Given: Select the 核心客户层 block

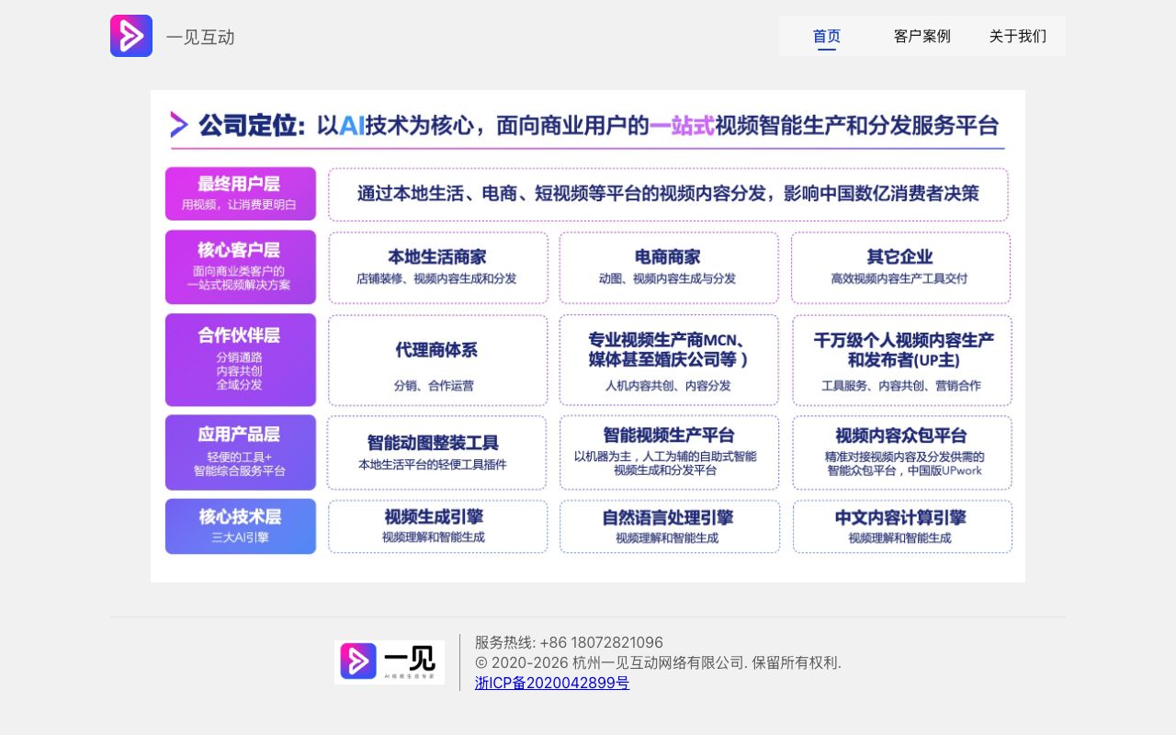Looking at the screenshot, I should coord(240,266).
